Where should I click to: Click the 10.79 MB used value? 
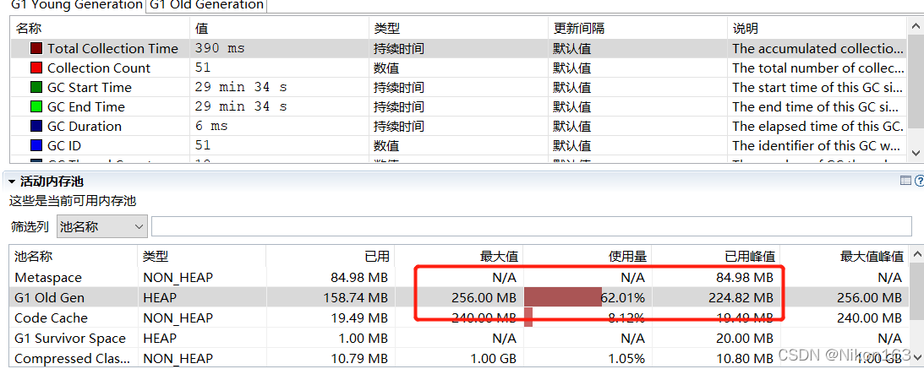point(359,358)
